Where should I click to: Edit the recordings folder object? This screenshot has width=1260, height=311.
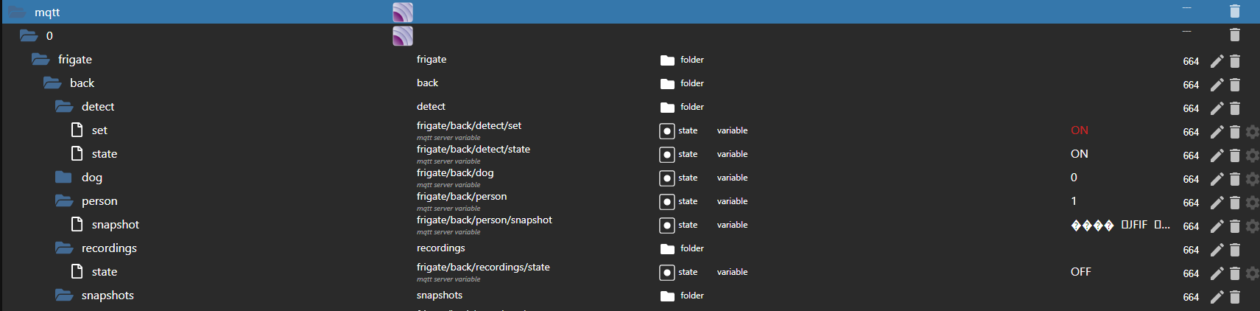click(1217, 250)
